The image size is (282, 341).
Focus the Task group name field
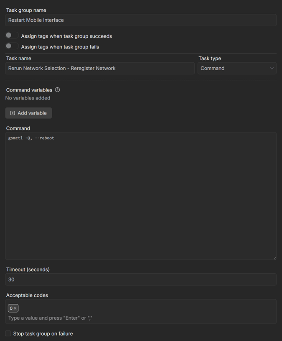click(141, 20)
